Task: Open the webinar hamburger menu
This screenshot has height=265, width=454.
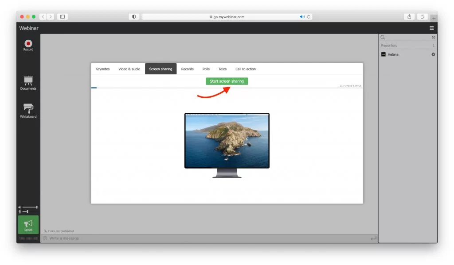Action: pos(432,27)
